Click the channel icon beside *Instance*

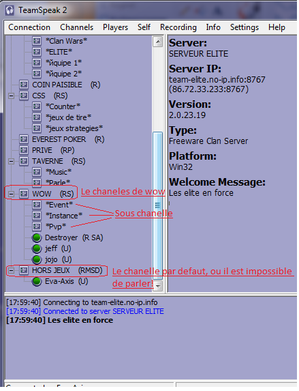(37, 216)
